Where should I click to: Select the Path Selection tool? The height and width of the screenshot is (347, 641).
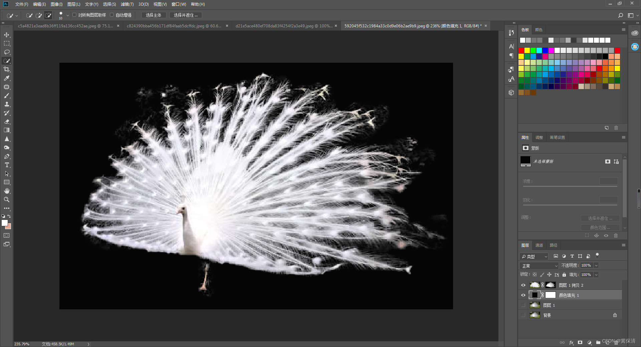tap(7, 173)
